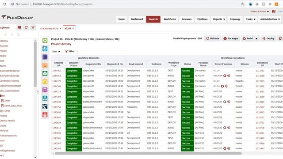Open execution id 1713711 link
This screenshot has width=283, height=159.
(260, 71)
